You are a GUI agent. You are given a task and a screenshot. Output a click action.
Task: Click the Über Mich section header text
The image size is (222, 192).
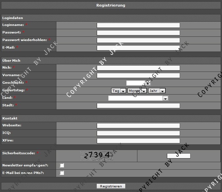(11, 60)
